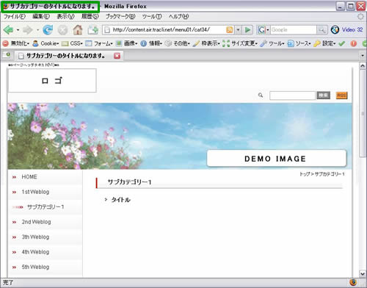Open the 表示 menu

(65, 17)
